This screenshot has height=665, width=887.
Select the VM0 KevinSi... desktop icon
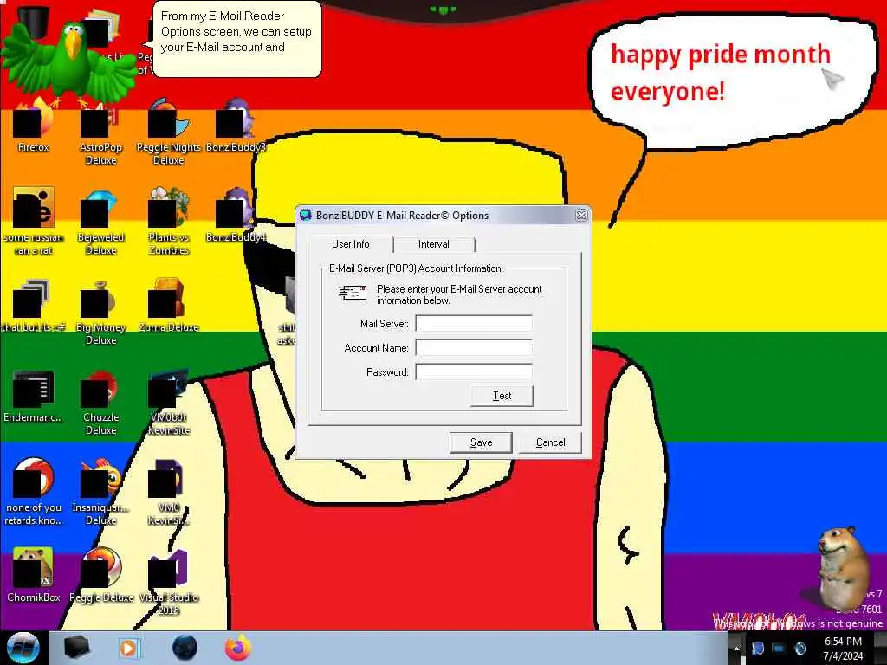coord(169,491)
